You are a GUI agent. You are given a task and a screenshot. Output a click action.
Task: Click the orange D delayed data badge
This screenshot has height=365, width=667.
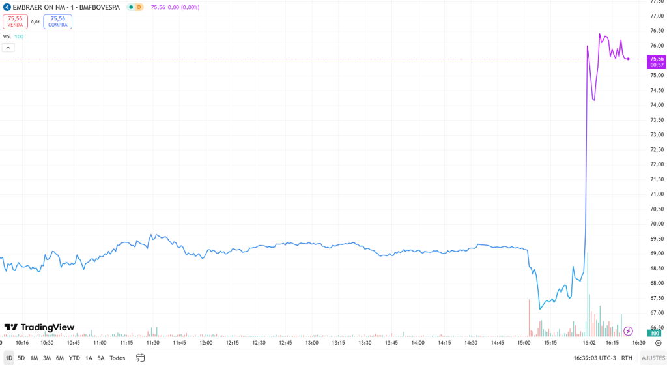tap(139, 7)
